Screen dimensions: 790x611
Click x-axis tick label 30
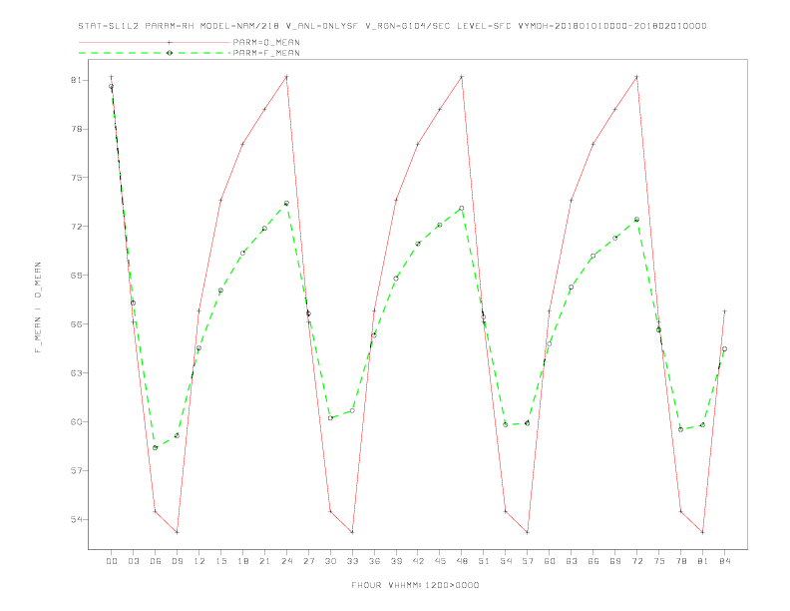(330, 561)
